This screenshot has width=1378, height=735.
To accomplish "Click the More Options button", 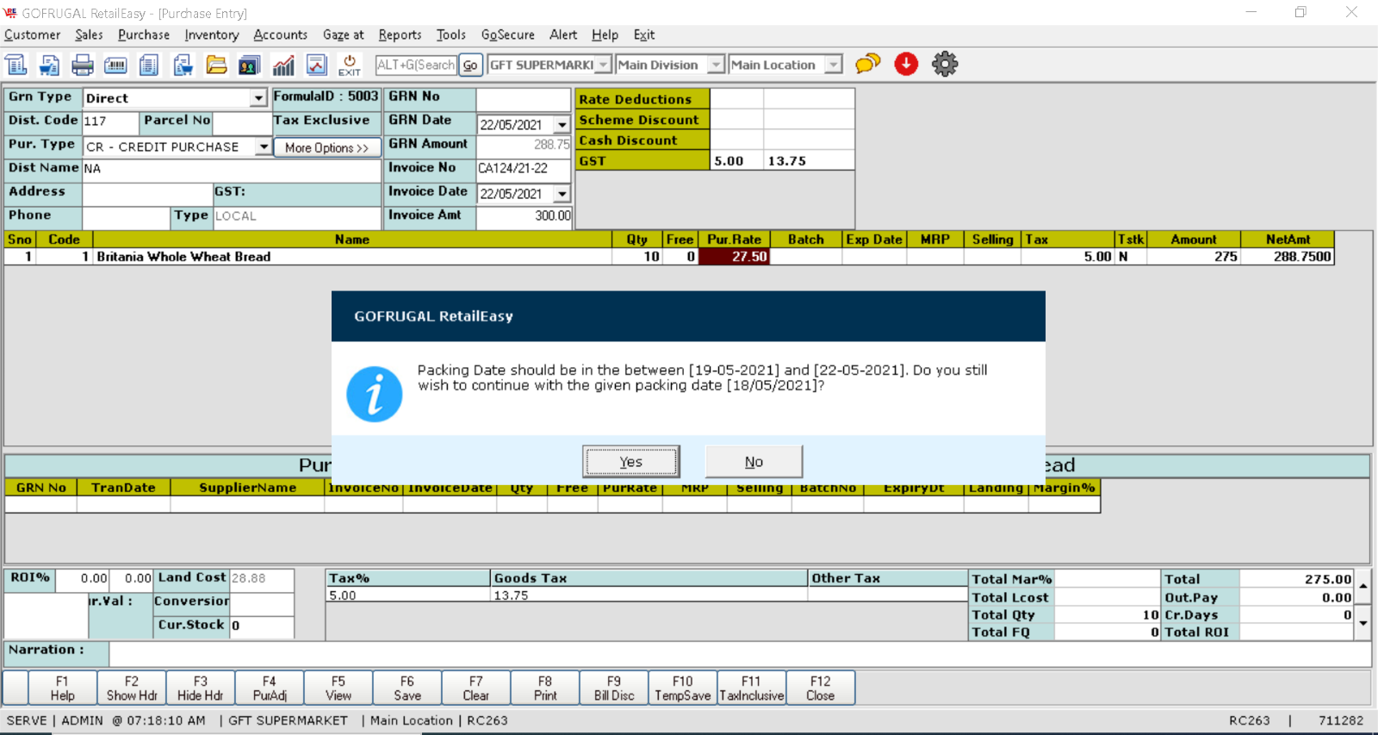I will pos(326,147).
